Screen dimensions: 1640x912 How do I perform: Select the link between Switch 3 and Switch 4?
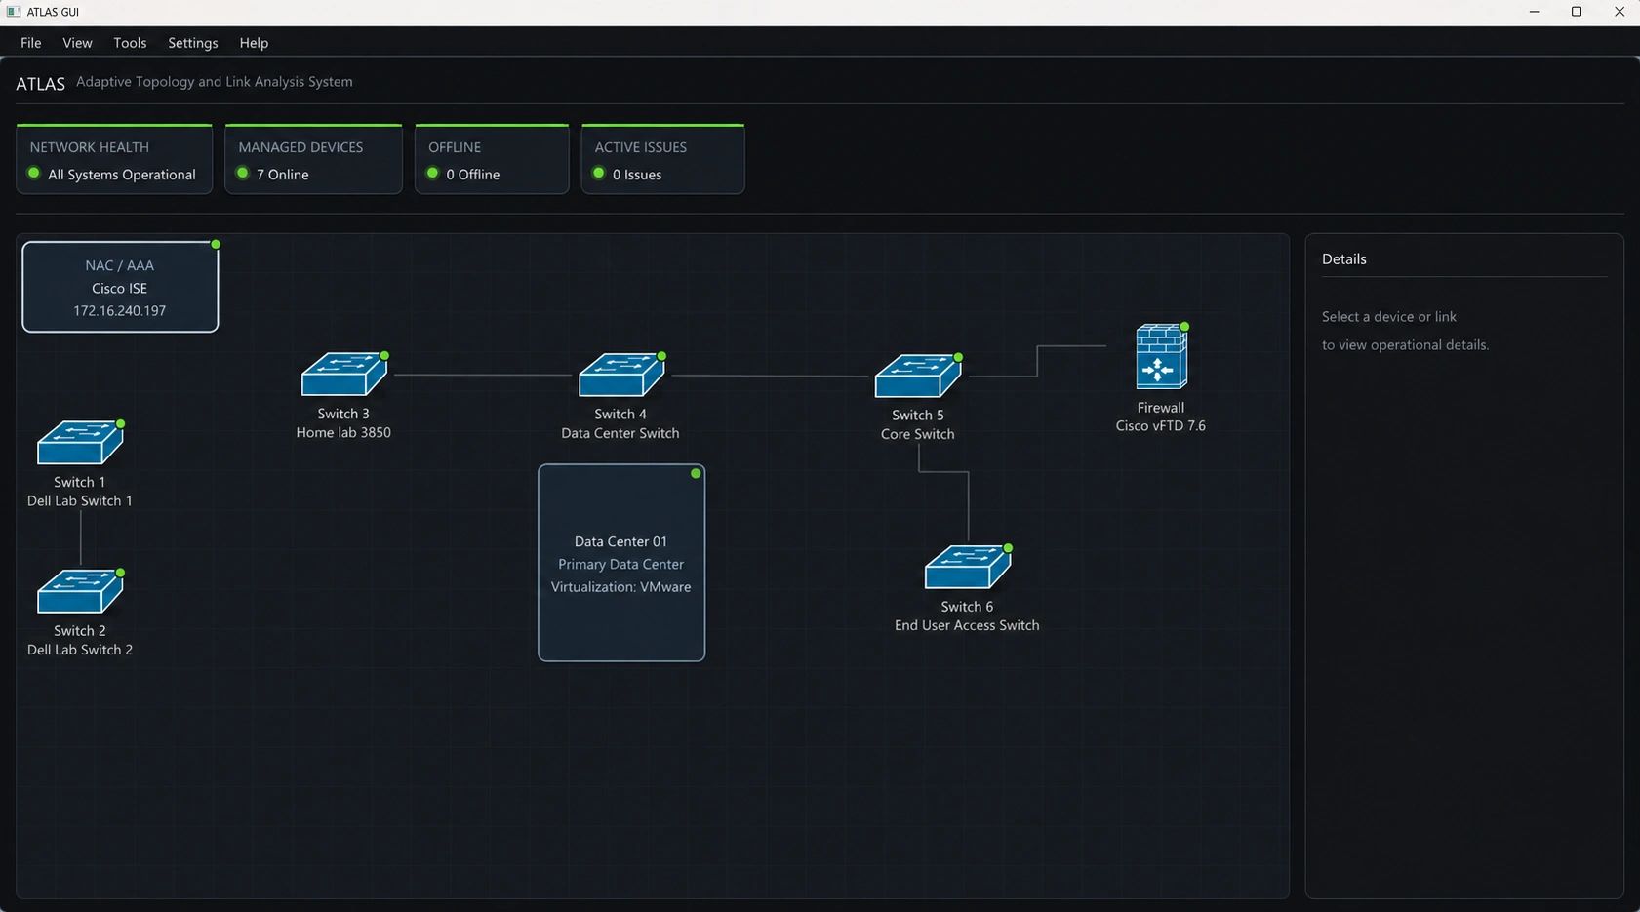(483, 375)
